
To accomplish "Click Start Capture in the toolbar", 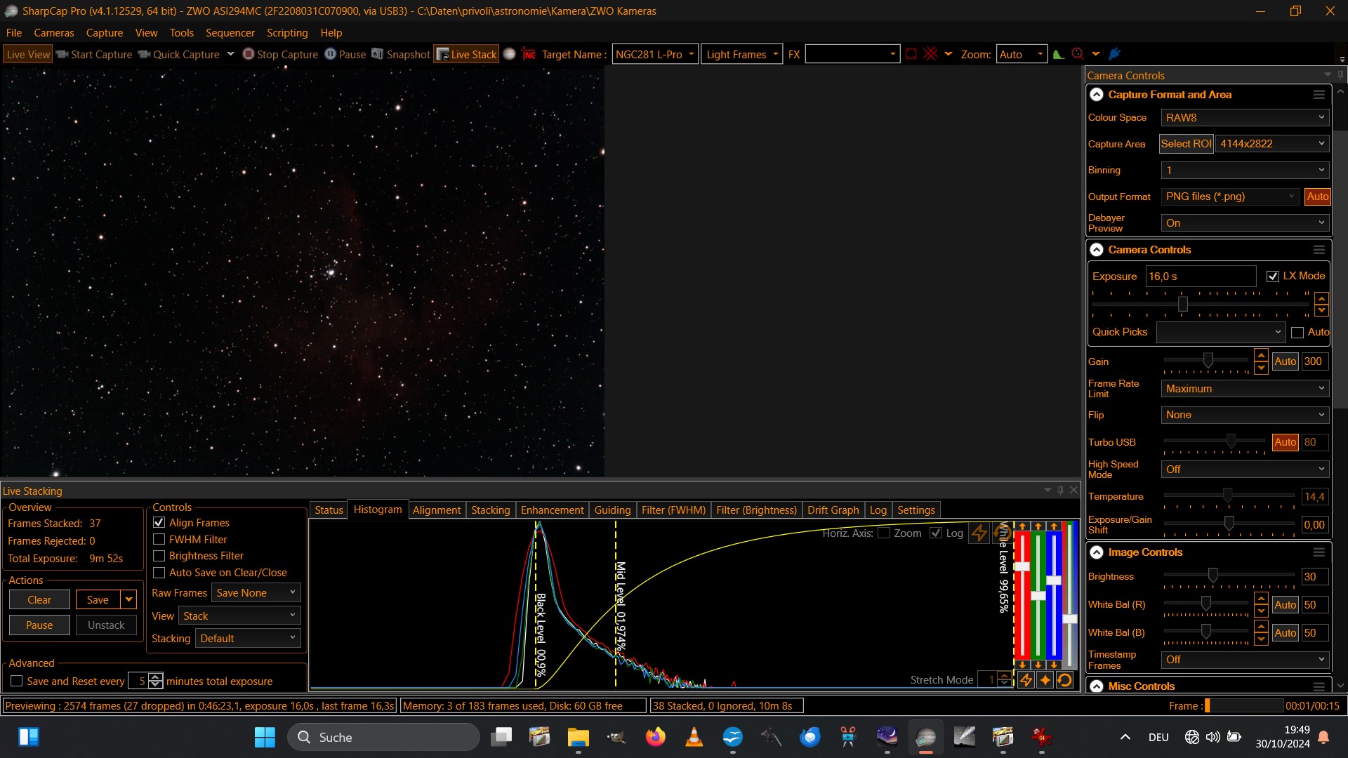I will click(94, 54).
